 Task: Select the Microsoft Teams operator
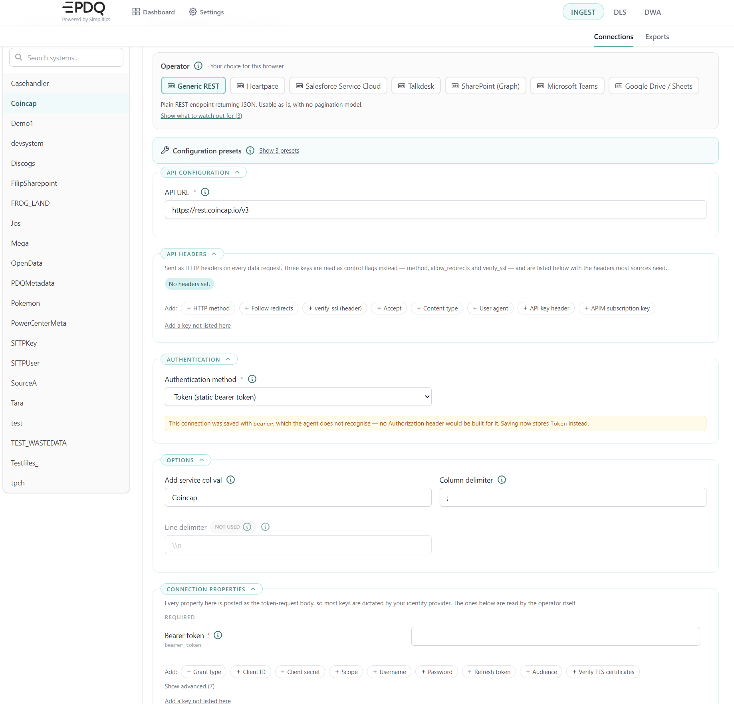pyautogui.click(x=567, y=86)
